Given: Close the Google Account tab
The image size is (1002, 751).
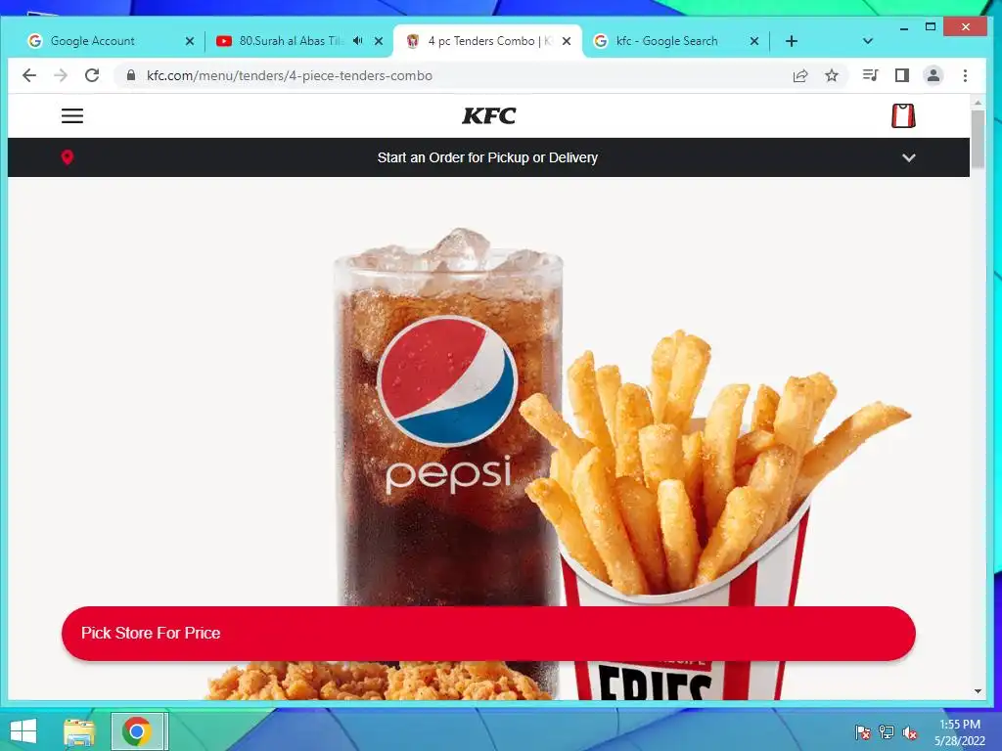Looking at the screenshot, I should point(189,41).
